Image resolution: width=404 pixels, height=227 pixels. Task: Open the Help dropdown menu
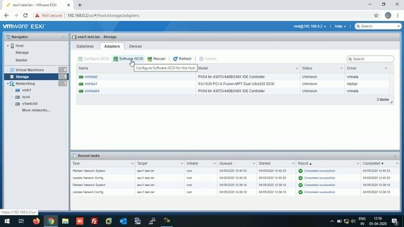(x=340, y=26)
